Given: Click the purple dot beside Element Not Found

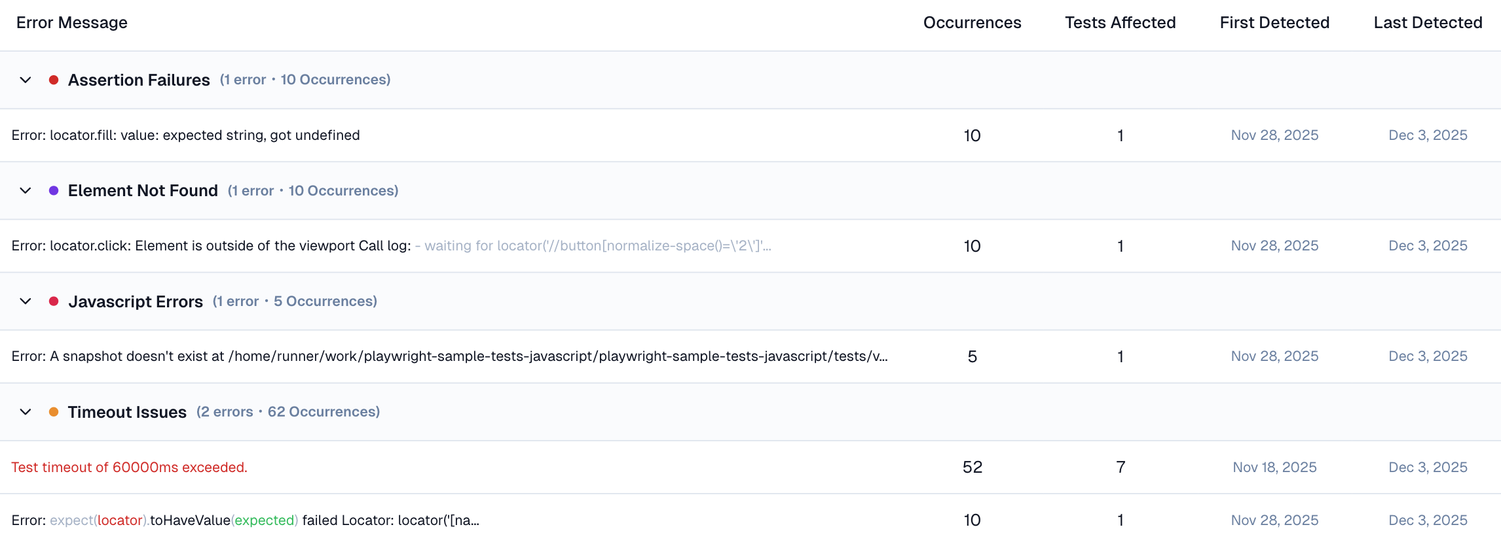Looking at the screenshot, I should pos(54,190).
